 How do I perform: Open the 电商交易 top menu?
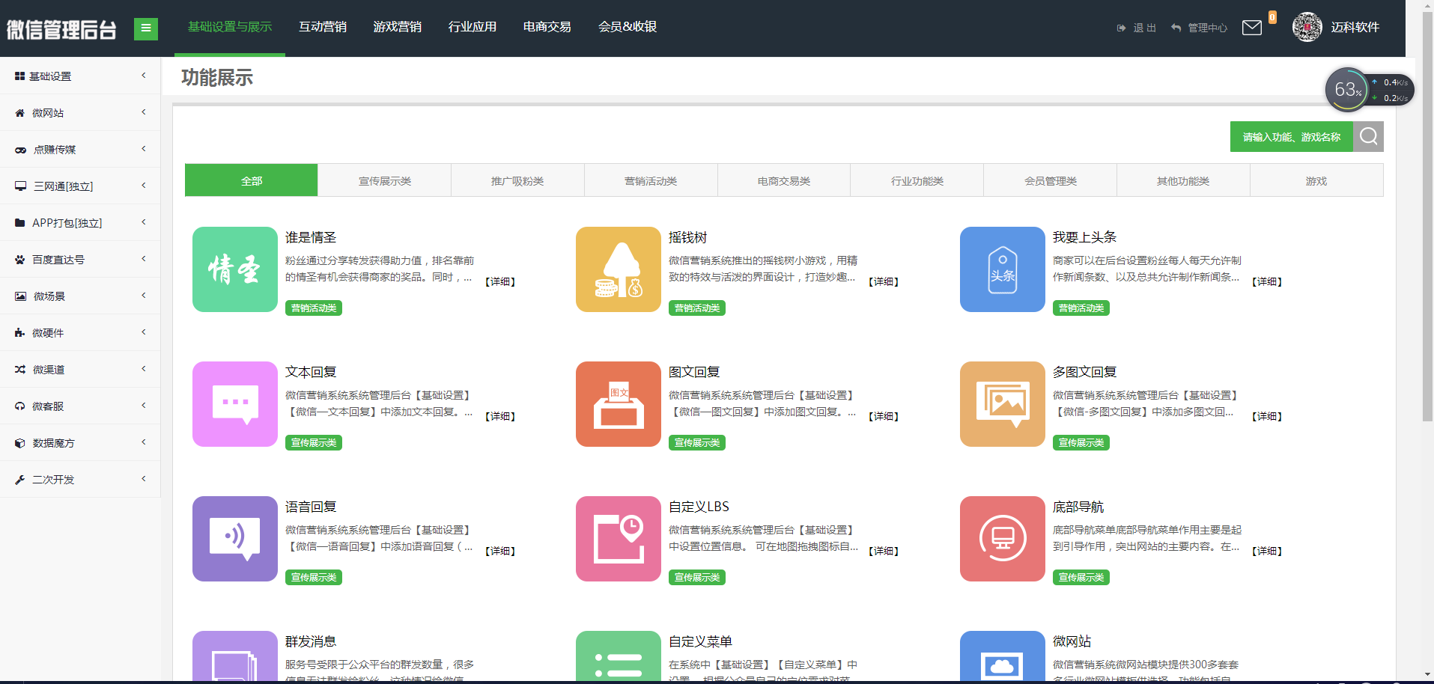pyautogui.click(x=547, y=27)
